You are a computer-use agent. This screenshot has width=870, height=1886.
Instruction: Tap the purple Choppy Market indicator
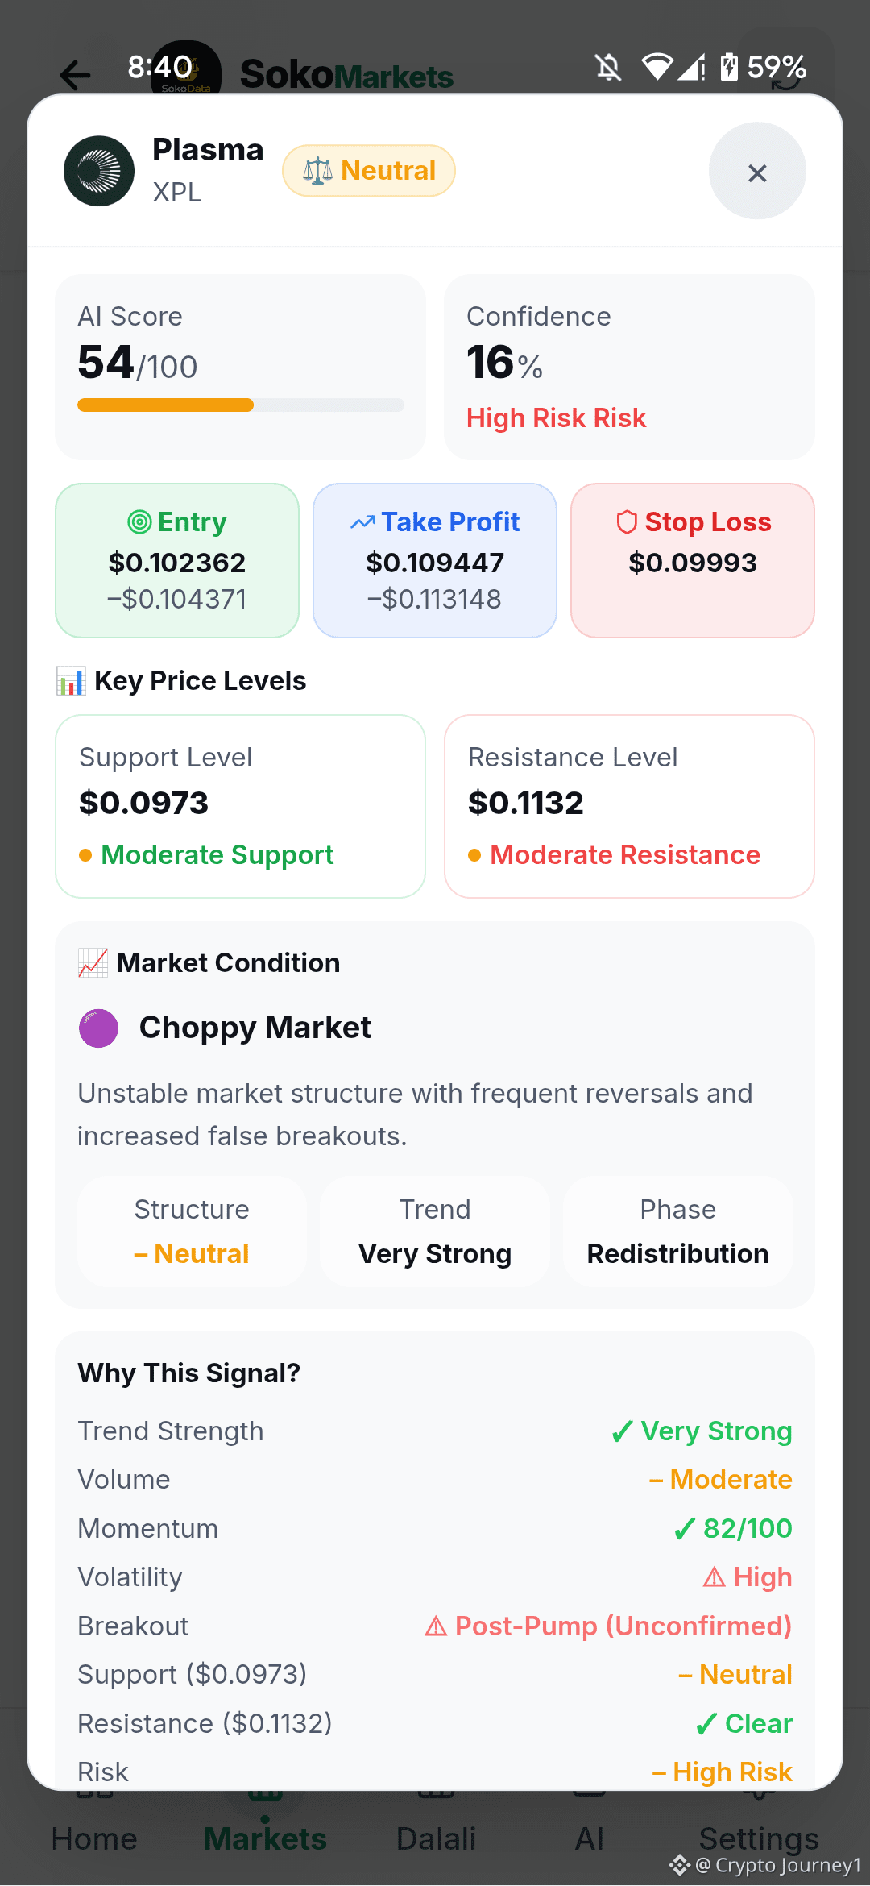coord(98,1028)
